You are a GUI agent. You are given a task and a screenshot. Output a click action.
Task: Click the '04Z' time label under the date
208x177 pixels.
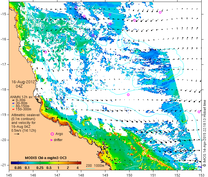(19, 86)
